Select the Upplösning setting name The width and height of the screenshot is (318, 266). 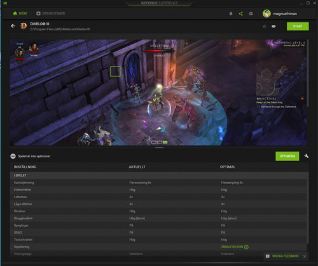(22, 247)
